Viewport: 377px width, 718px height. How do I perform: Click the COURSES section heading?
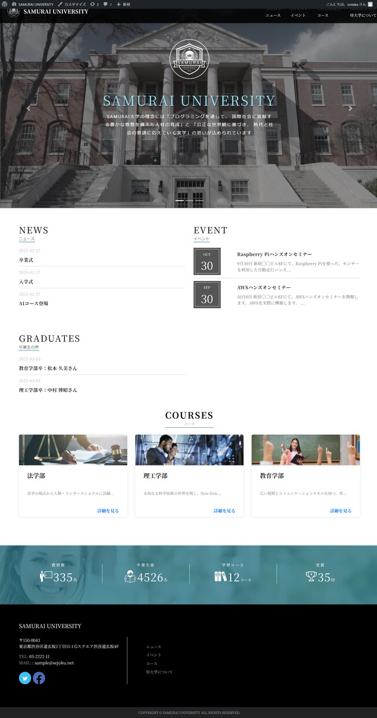click(189, 415)
